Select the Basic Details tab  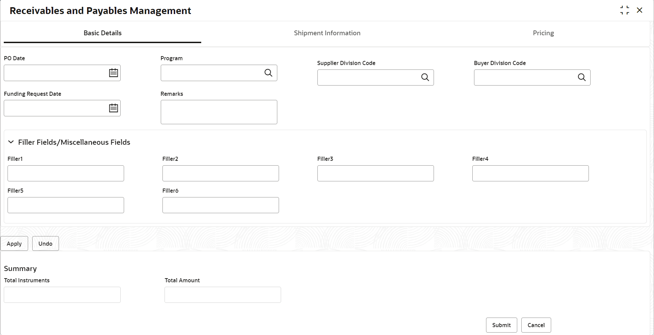click(102, 33)
